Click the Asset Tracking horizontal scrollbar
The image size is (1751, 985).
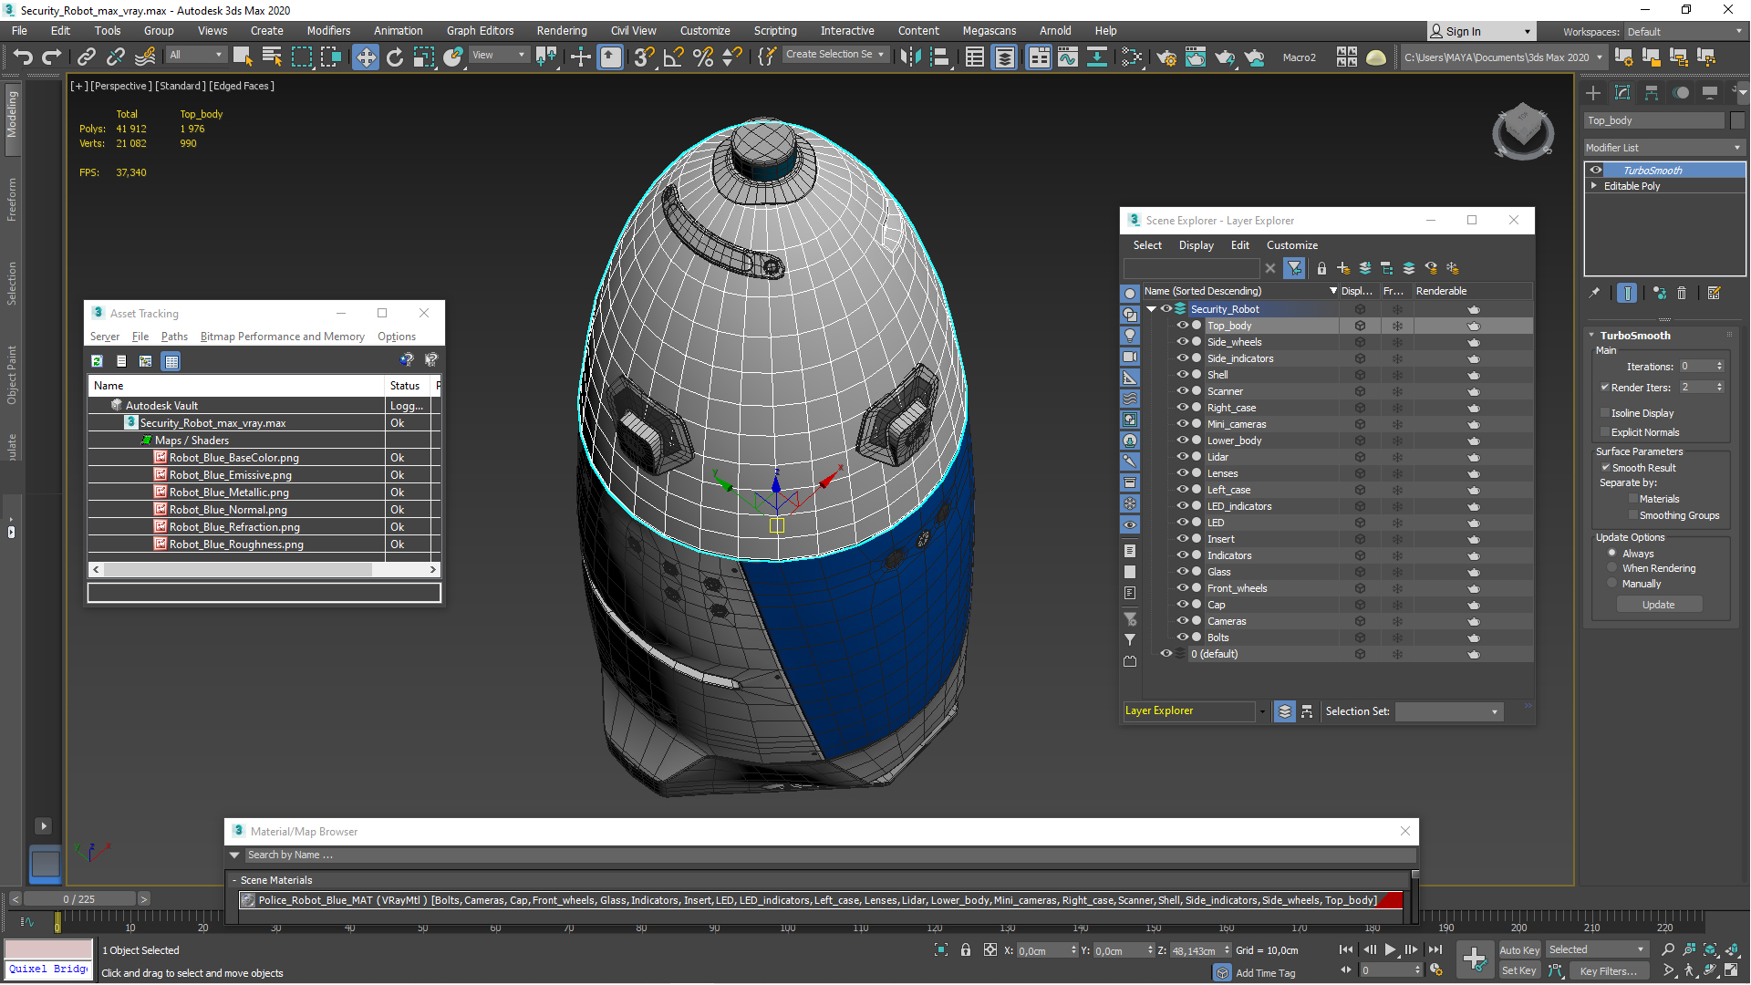pyautogui.click(x=264, y=569)
